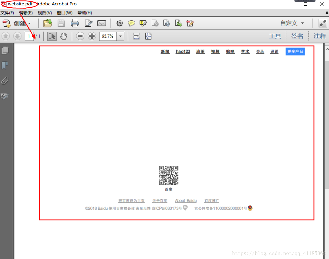Zoom in with the plus button
The image size is (329, 259).
[92, 36]
